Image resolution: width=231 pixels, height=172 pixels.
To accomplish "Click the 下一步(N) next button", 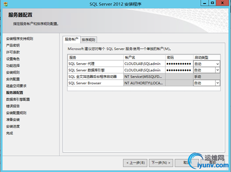I will (x=161, y=163).
